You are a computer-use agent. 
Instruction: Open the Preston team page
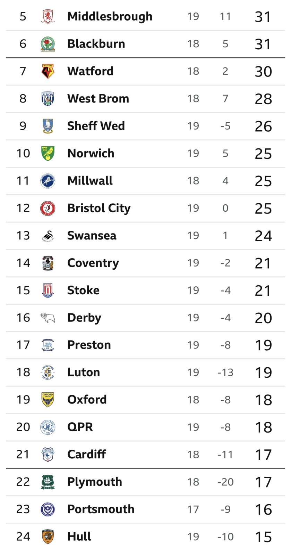pyautogui.click(x=89, y=345)
